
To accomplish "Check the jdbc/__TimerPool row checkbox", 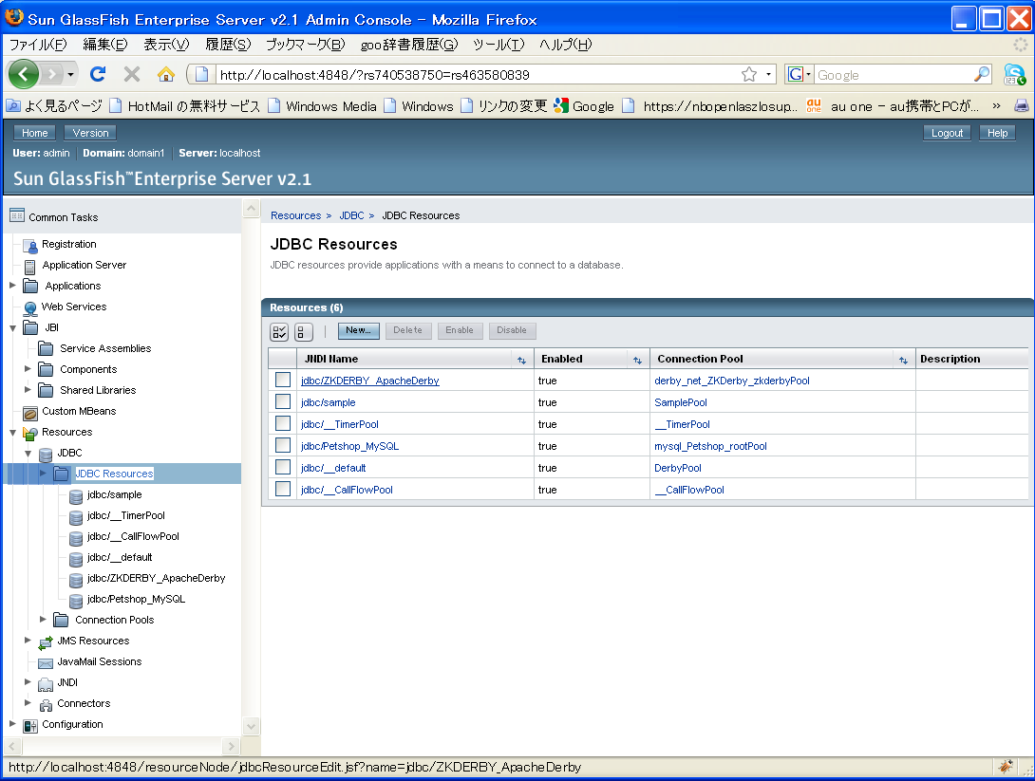I will click(283, 423).
